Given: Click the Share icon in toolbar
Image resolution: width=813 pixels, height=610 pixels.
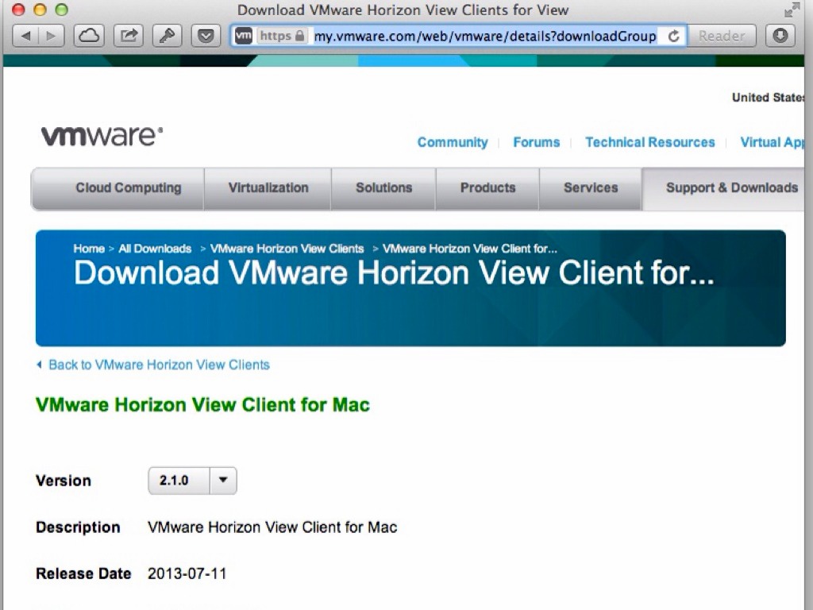Looking at the screenshot, I should point(128,36).
